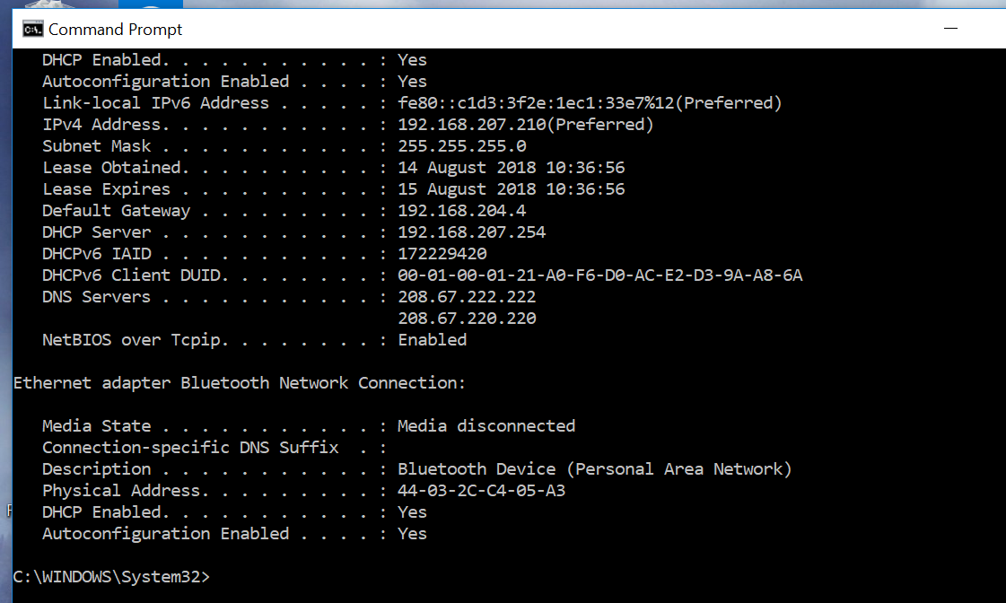
Task: Click the default gateway 192.168.204.4
Action: 462,211
